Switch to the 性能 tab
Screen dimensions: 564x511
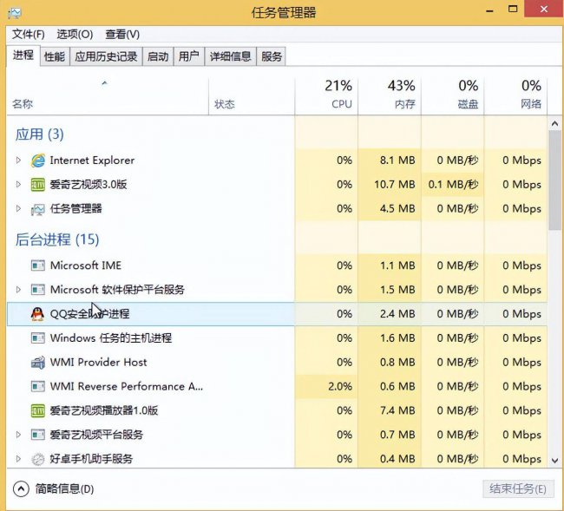pyautogui.click(x=55, y=56)
